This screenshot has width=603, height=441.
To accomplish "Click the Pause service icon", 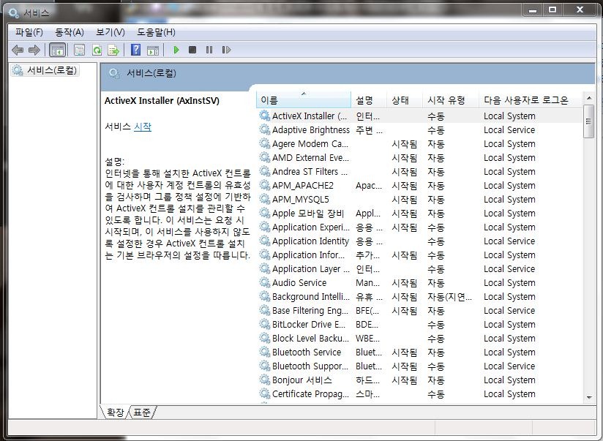I will (x=209, y=50).
